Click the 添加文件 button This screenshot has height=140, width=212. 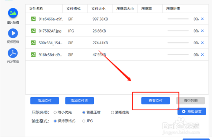[45, 101]
